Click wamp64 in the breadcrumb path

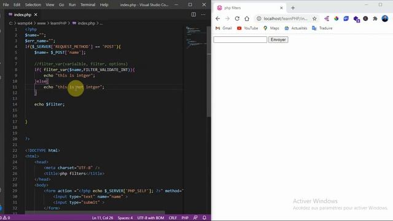click(25, 23)
